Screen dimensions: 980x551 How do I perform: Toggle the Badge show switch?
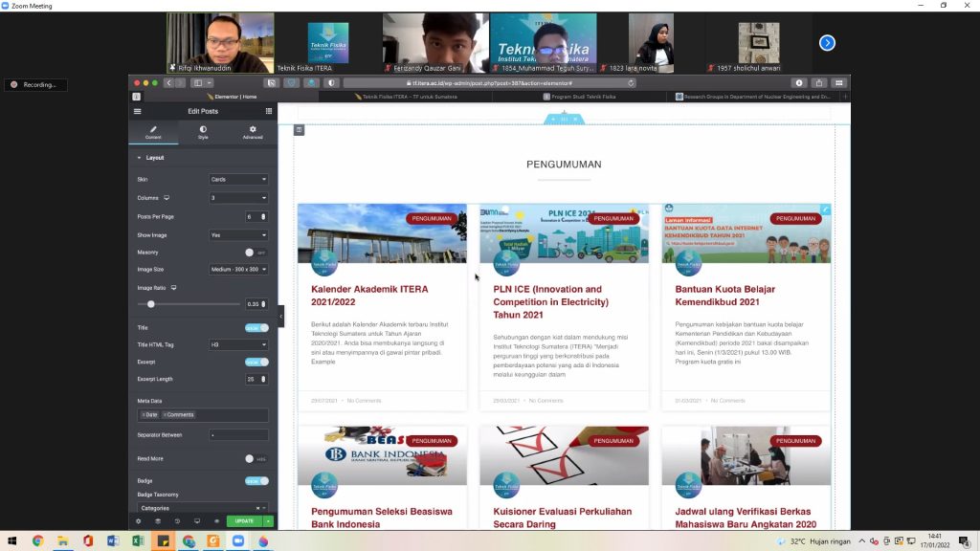coord(256,481)
